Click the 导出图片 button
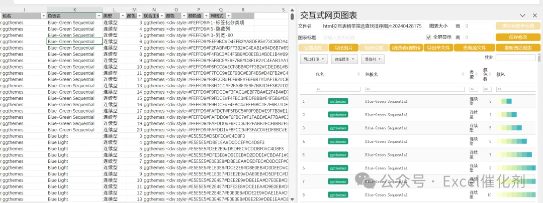This screenshot has width=543, height=203. pyautogui.click(x=343, y=48)
